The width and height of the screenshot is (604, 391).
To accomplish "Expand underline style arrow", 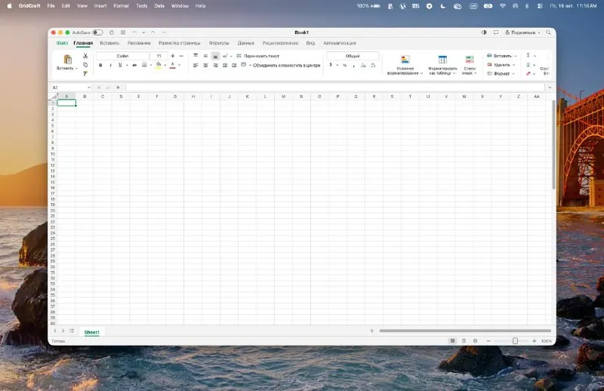I will (127, 65).
